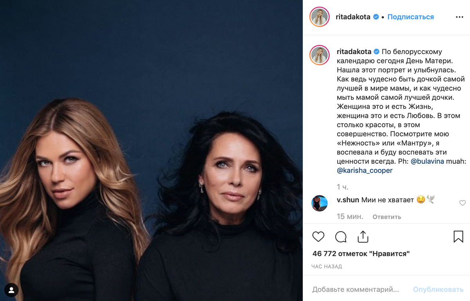Image resolution: width=470 pixels, height=301 pixels.
Task: Follow the account with the Подписаться button
Action: pyautogui.click(x=410, y=17)
